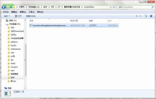Select 本地磁盘 (D:) in navigation tree
This screenshot has width=156, height=99.
coord(15,24)
